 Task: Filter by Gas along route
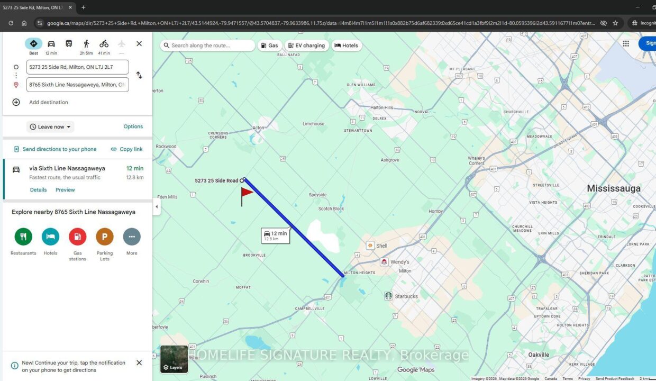click(269, 46)
